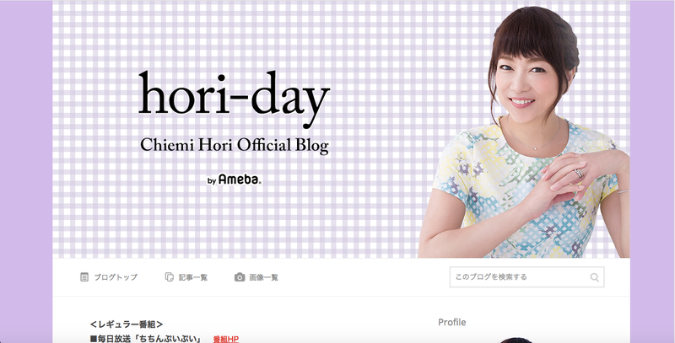Click the magnifier search icon
The height and width of the screenshot is (343, 675).
click(595, 277)
